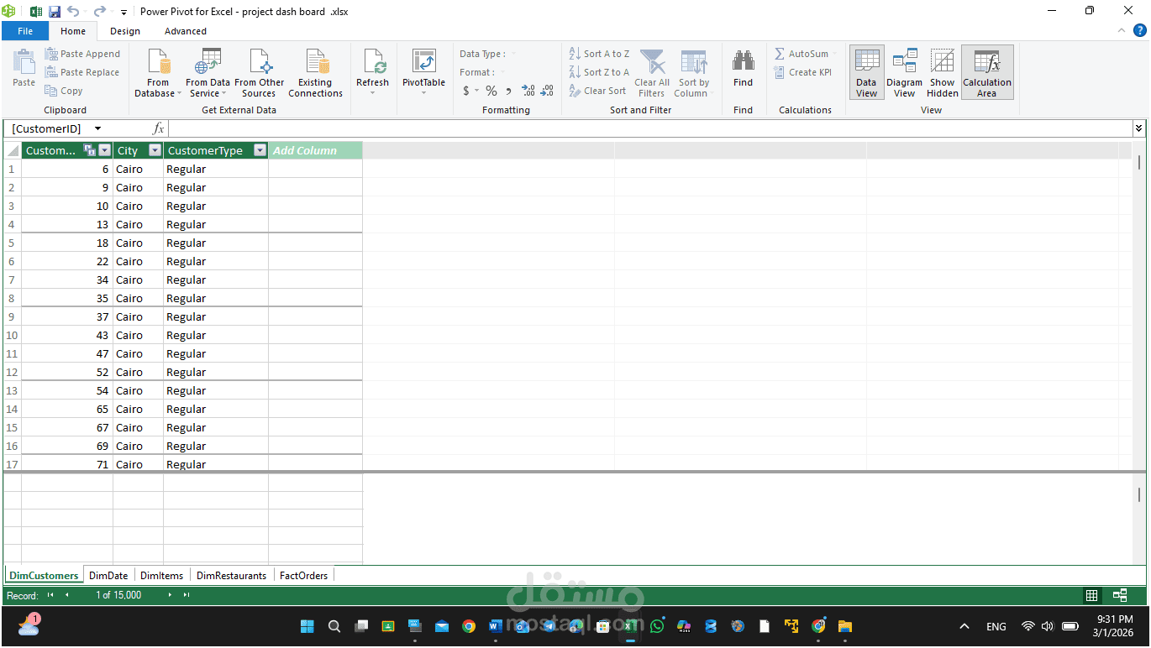Open Existing Connections dialog

pos(315,73)
